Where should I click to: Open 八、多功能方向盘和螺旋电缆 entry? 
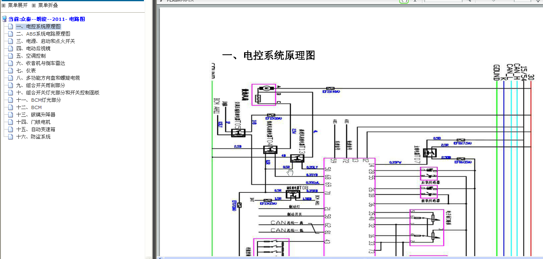pos(48,78)
